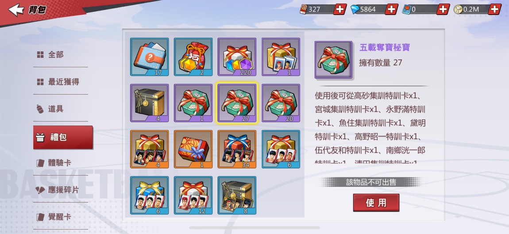Select the orange patterned box with blue ribbon

tap(193, 149)
